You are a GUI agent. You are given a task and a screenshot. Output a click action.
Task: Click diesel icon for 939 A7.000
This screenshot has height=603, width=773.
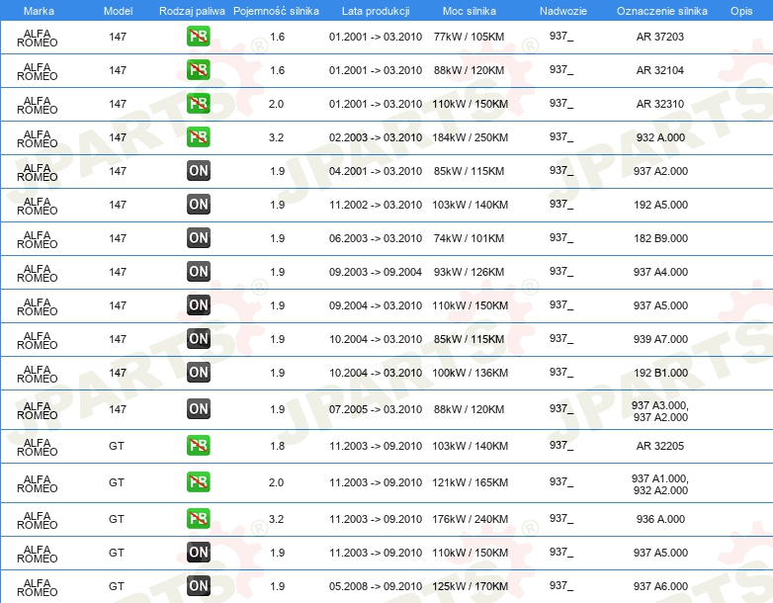(x=198, y=339)
